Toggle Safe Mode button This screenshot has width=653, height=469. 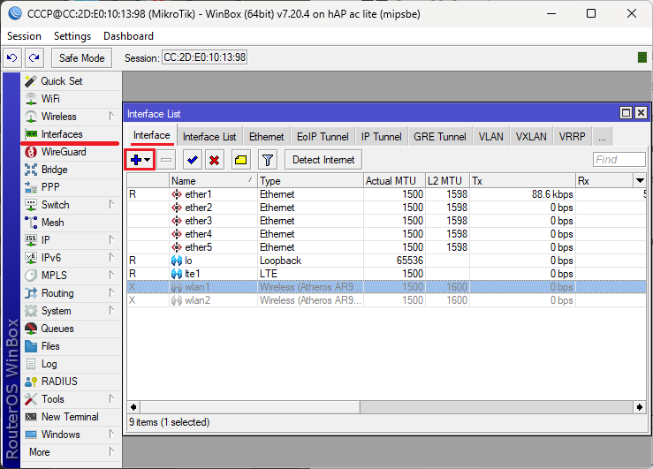(x=81, y=58)
